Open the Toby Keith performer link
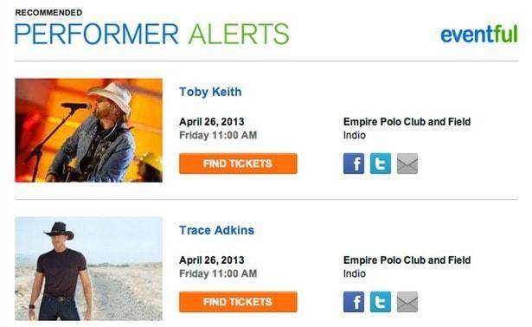Screen dimensions: 532x327 pos(210,92)
